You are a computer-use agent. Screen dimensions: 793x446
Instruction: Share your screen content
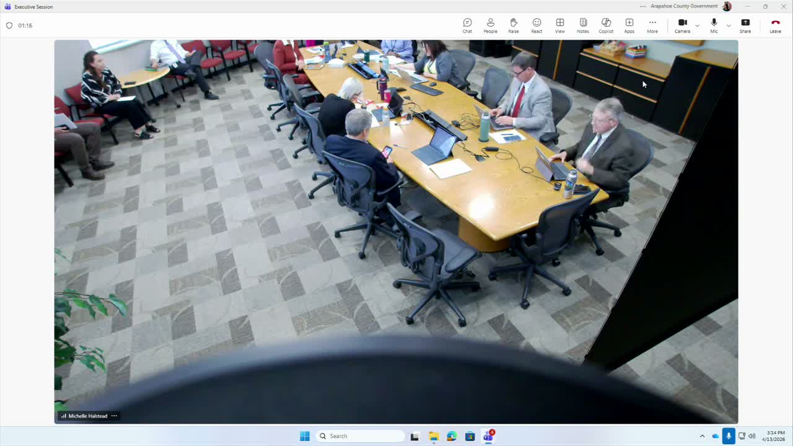click(x=745, y=25)
